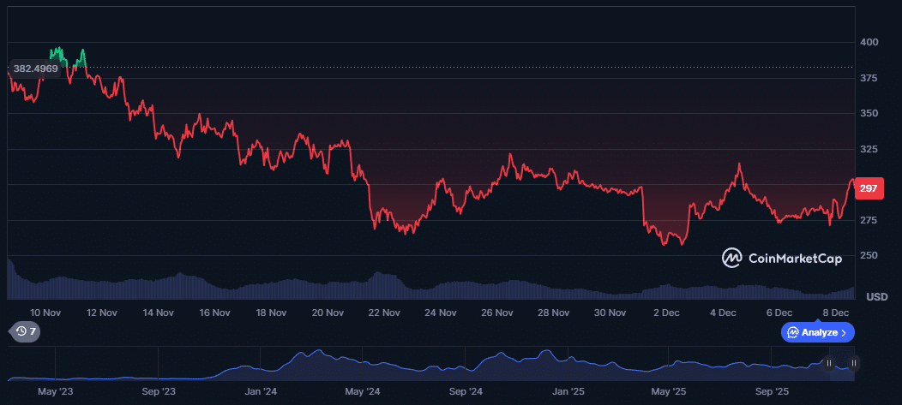Click the USD currency label
This screenshot has height=405, width=902.
click(876, 297)
